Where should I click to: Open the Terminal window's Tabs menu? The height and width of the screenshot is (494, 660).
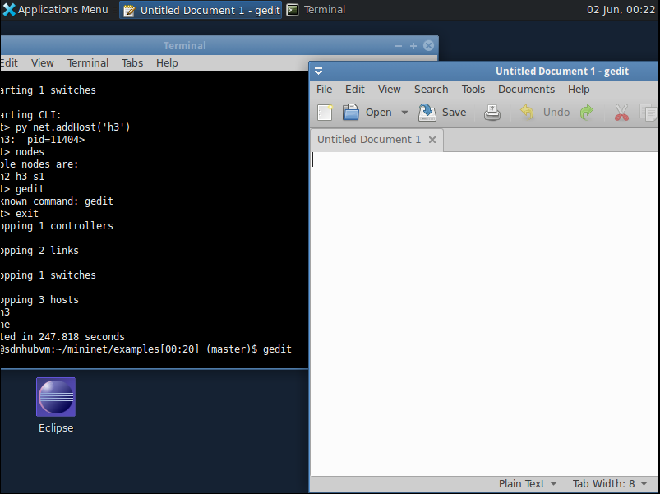[132, 62]
